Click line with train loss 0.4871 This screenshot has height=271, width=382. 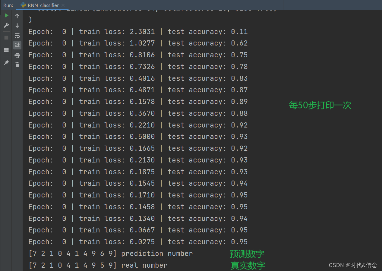pos(138,90)
